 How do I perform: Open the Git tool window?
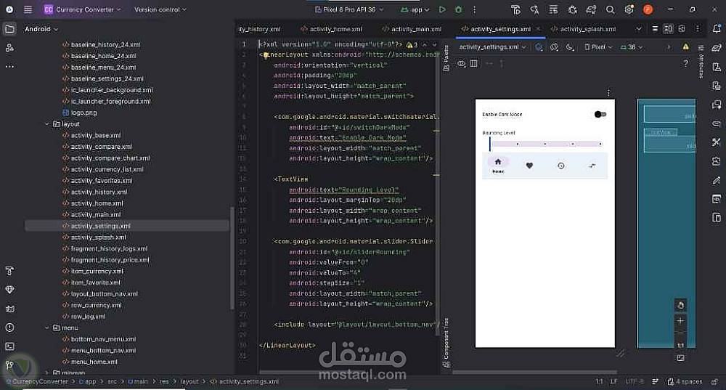tap(9, 365)
